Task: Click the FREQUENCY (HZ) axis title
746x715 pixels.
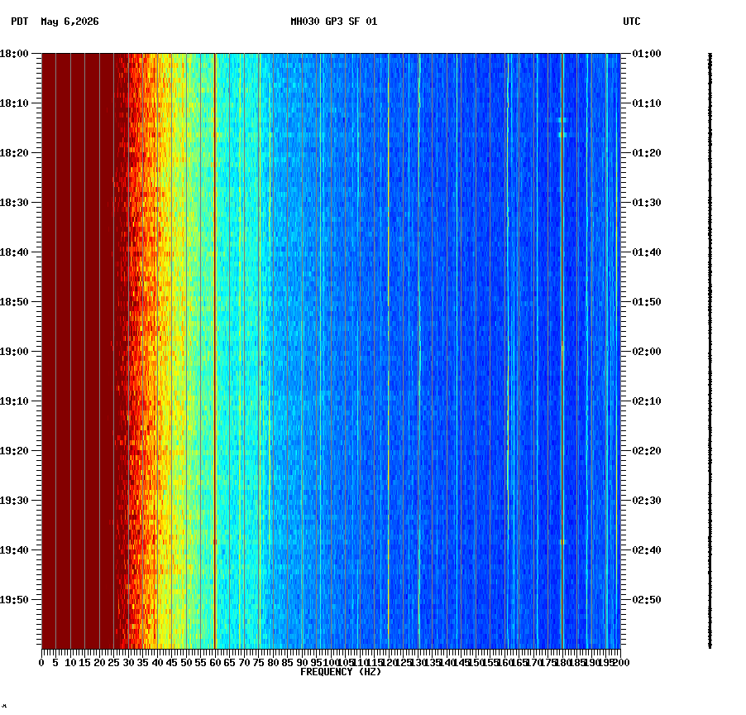Action: [341, 672]
